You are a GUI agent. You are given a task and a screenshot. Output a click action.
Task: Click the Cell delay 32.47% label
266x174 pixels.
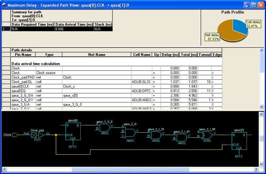[x=253, y=24]
